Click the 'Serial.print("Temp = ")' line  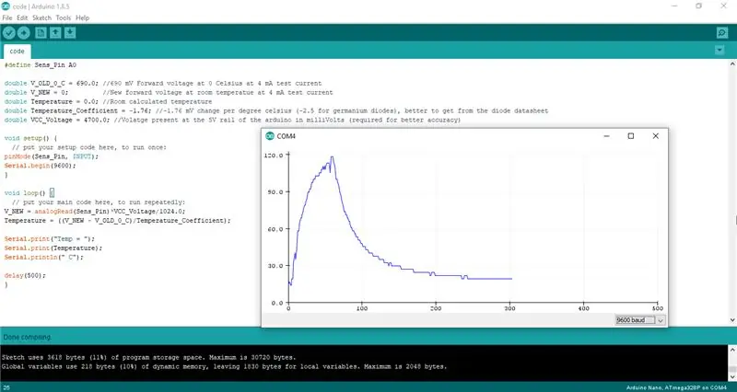50,239
